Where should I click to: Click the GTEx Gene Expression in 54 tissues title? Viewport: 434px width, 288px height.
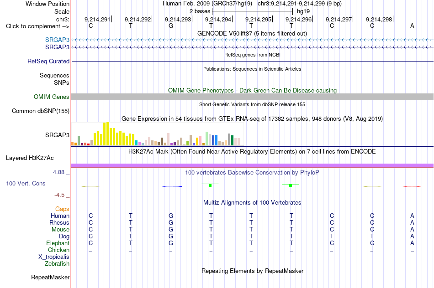(252, 119)
